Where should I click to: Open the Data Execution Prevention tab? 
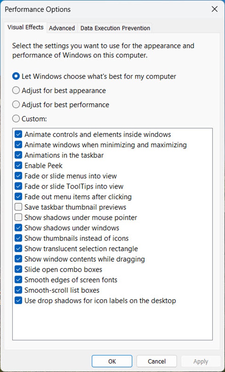[x=115, y=28]
